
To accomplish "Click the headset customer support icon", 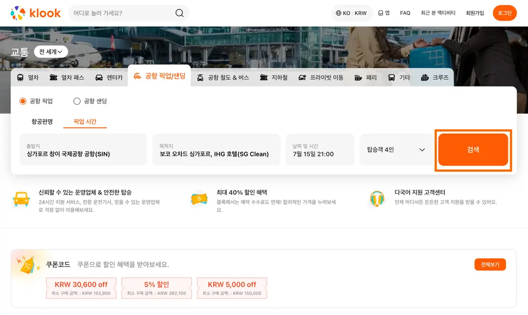I will (377, 199).
